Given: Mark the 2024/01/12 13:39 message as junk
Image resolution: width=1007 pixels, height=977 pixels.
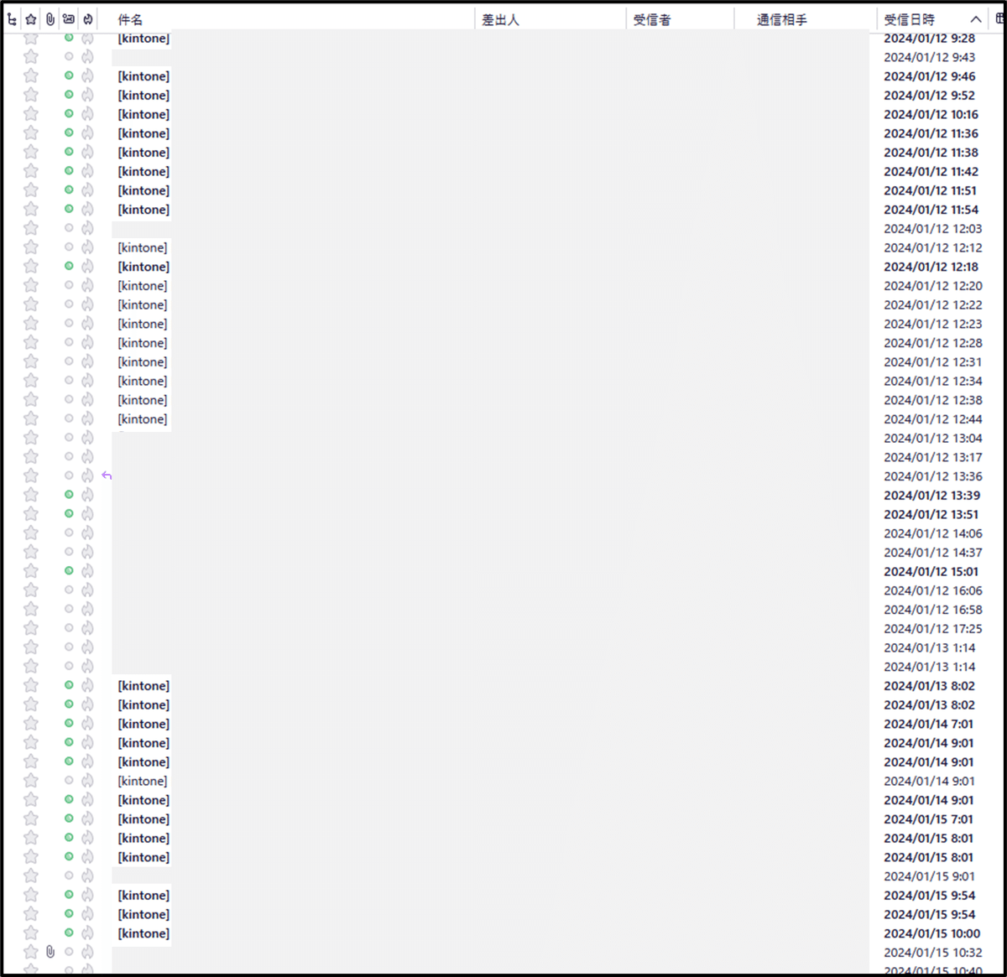Looking at the screenshot, I should click(x=87, y=495).
